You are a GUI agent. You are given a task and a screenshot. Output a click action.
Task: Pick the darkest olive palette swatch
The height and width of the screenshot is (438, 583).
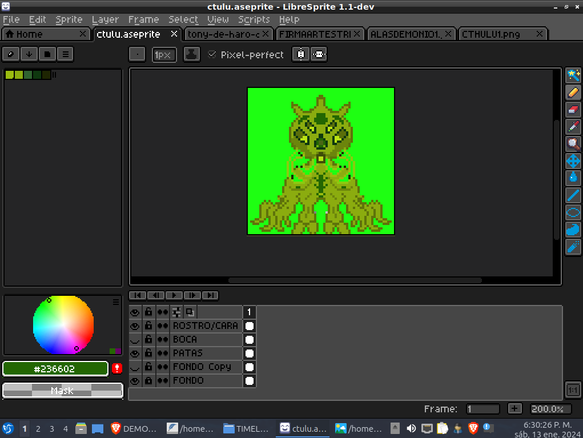click(x=46, y=75)
